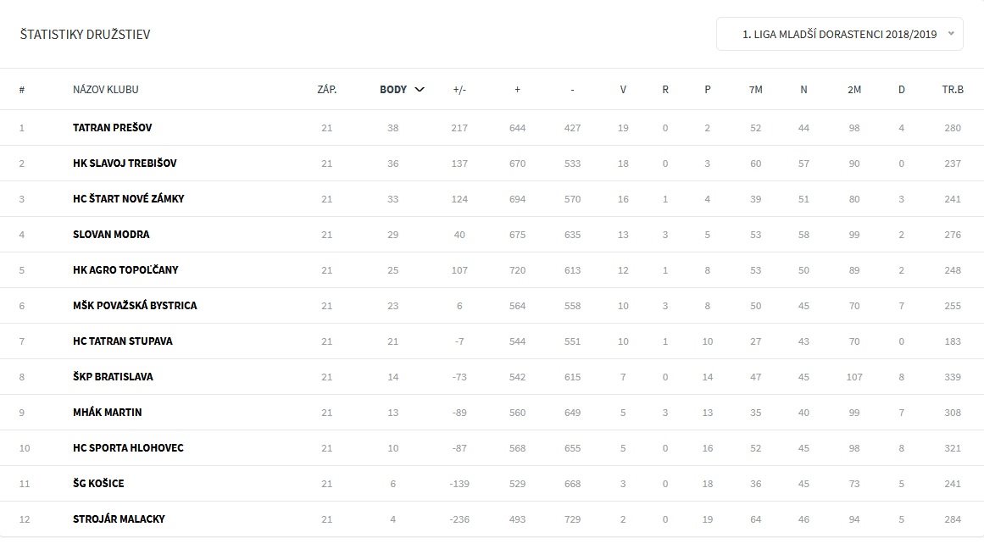Click the ŠG Košice club name
Viewport: 984px width, 549px height.
pyautogui.click(x=98, y=484)
